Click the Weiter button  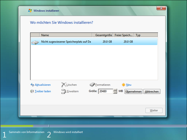[x=154, y=110]
